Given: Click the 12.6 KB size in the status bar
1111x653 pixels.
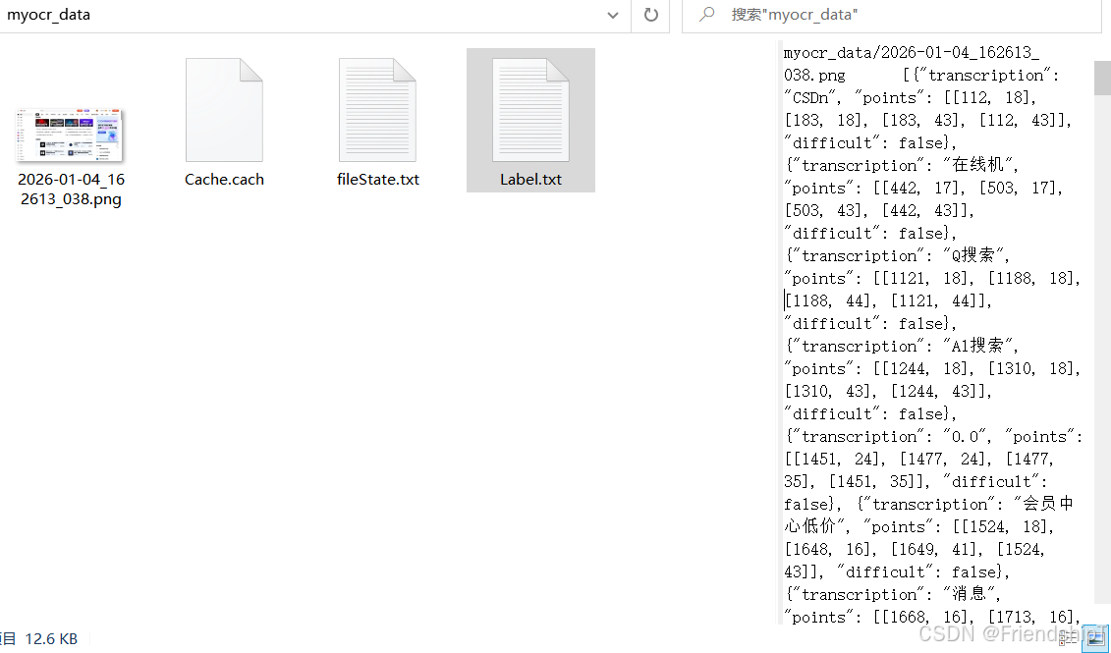Looking at the screenshot, I should [x=51, y=639].
